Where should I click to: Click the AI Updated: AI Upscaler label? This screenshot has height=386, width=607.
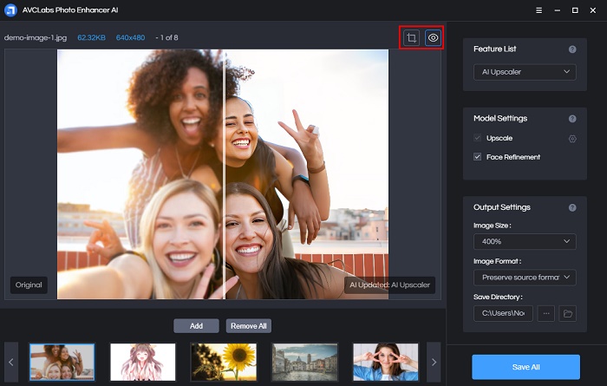click(x=389, y=285)
